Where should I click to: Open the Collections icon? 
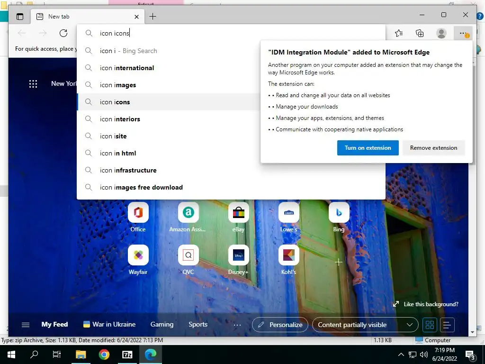(420, 33)
